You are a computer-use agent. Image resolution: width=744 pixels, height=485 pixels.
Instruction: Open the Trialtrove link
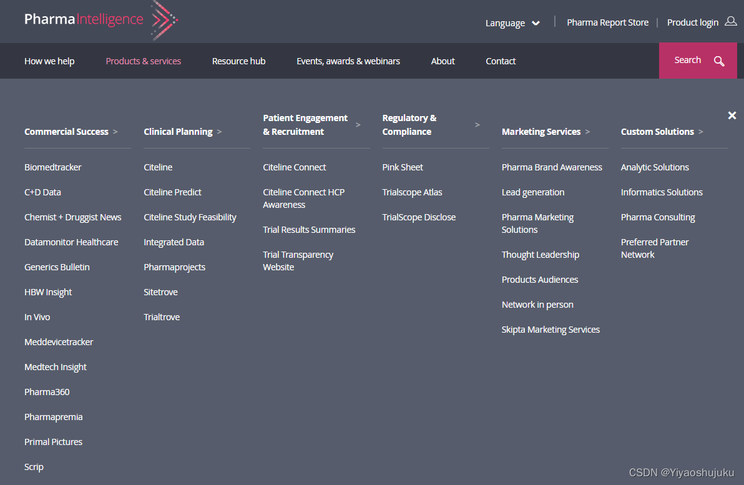pyautogui.click(x=162, y=317)
